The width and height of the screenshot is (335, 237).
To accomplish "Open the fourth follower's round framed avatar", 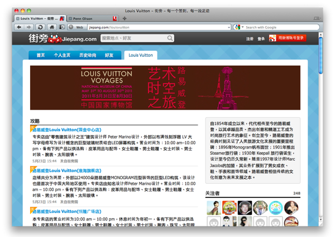I will 260,208.
